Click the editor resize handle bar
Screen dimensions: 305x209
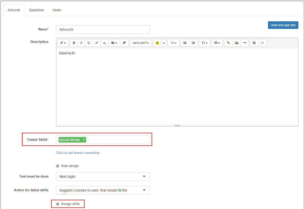[x=177, y=125]
